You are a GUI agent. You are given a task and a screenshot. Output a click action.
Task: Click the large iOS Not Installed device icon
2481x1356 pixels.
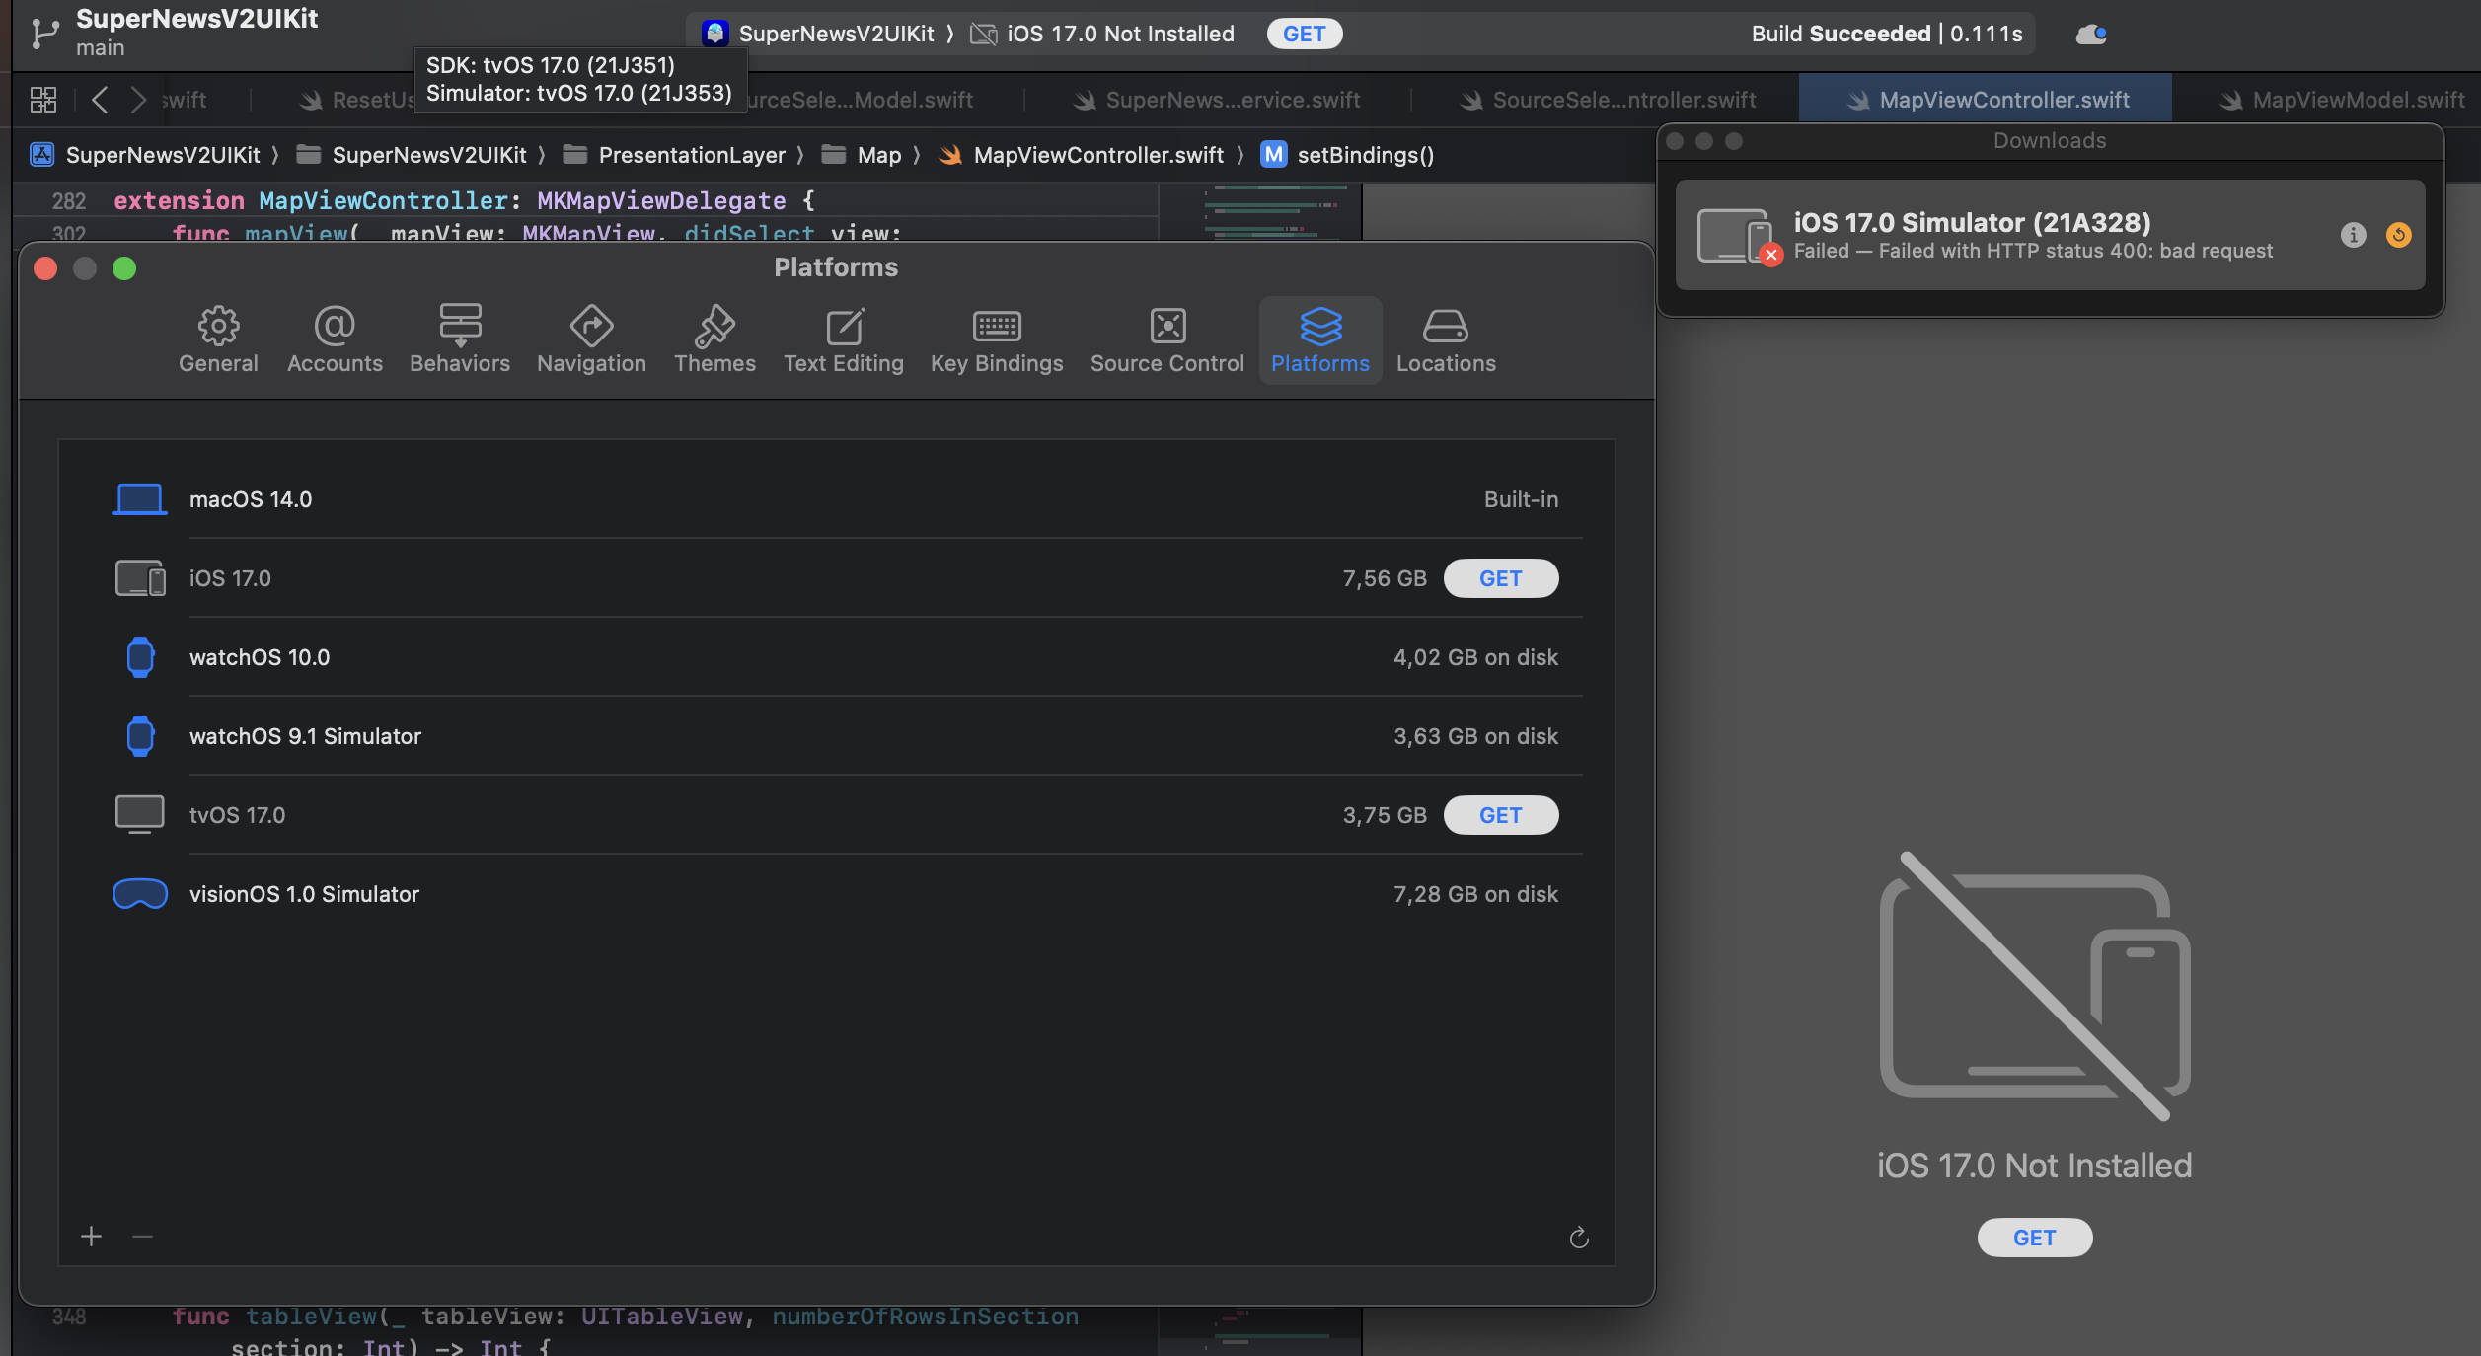(2035, 986)
